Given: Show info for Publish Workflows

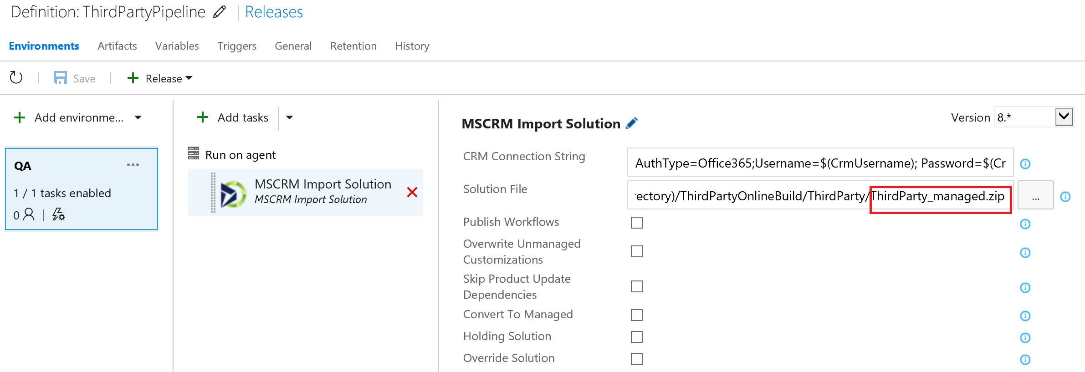Looking at the screenshot, I should [1025, 224].
